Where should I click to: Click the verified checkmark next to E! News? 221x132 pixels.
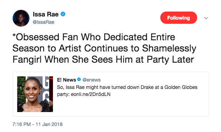79,79
